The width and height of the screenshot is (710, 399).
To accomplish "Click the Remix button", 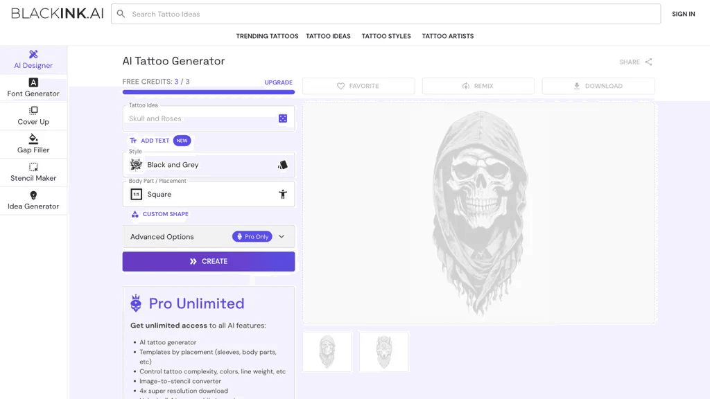I will click(478, 86).
